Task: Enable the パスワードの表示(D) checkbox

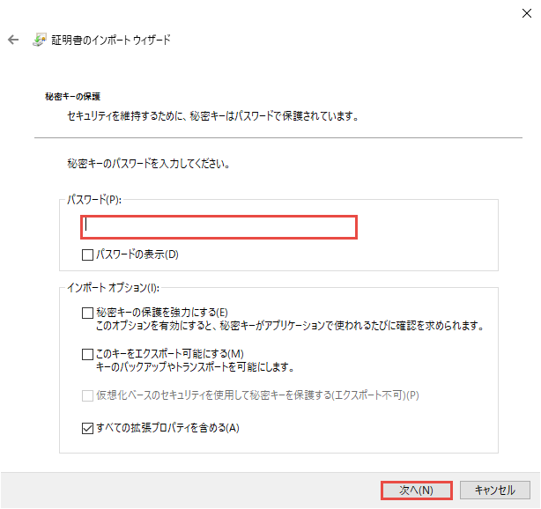Action: click(87, 255)
